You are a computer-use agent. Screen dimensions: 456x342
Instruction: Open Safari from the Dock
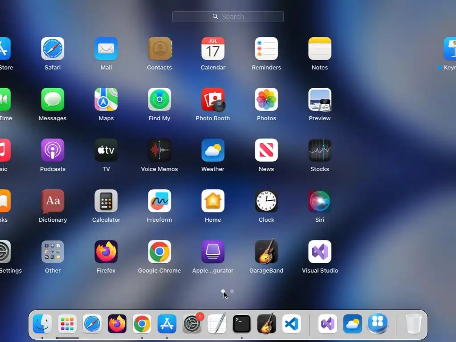click(x=92, y=324)
